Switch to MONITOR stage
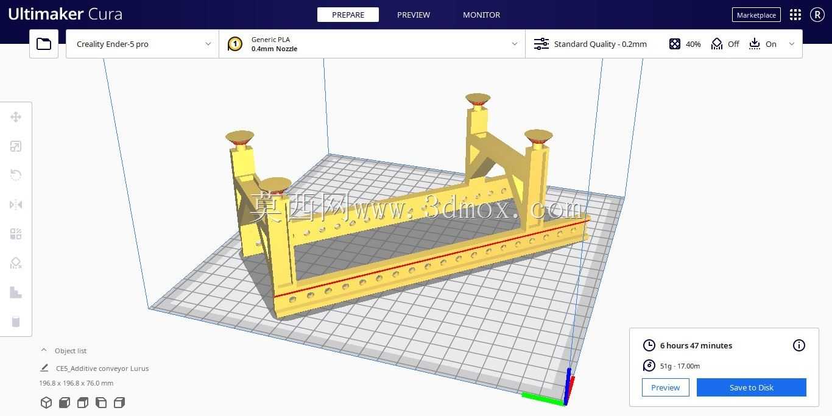This screenshot has width=832, height=416. 481,15
